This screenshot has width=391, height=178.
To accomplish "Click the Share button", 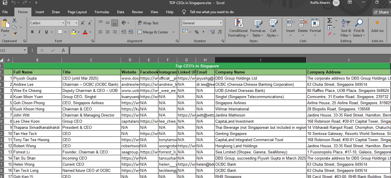I will pyautogui.click(x=381, y=12).
